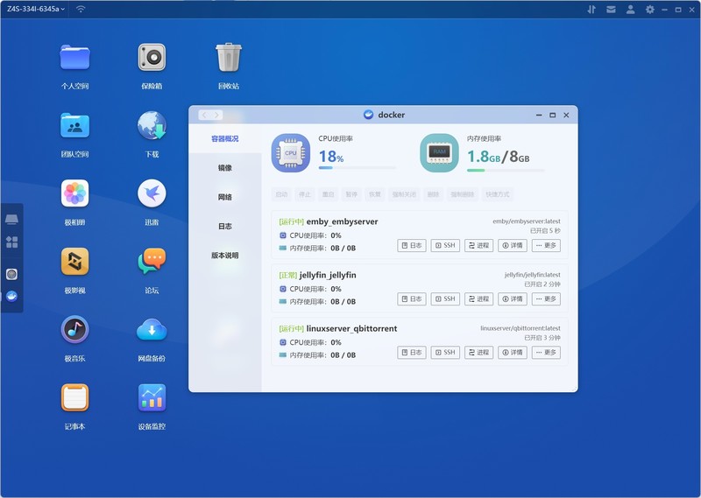Switch to the 镜像 images tab
The width and height of the screenshot is (701, 498).
coord(225,168)
